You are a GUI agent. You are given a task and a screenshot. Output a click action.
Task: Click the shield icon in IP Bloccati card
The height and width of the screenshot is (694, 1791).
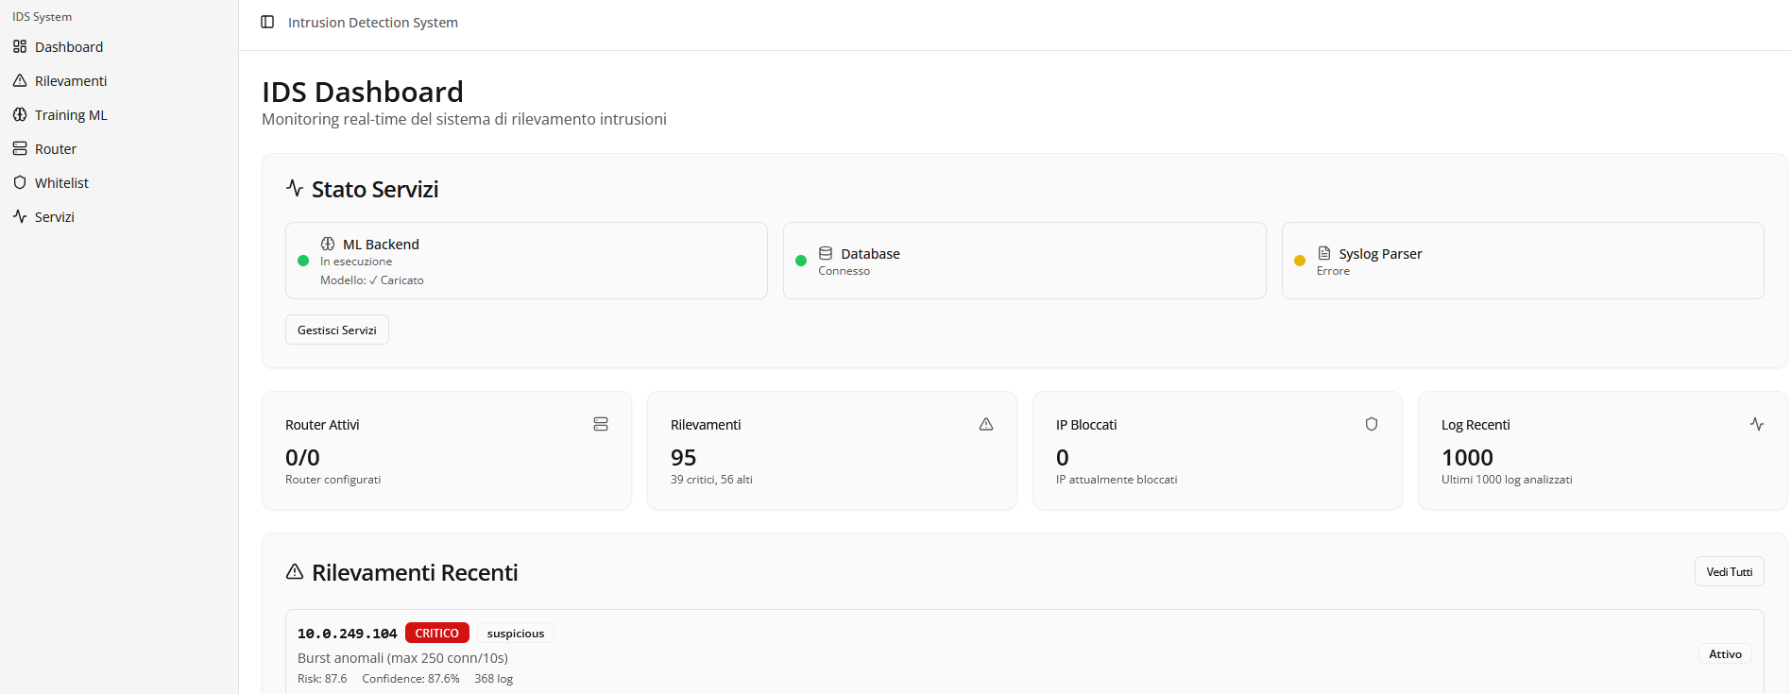[x=1371, y=424]
